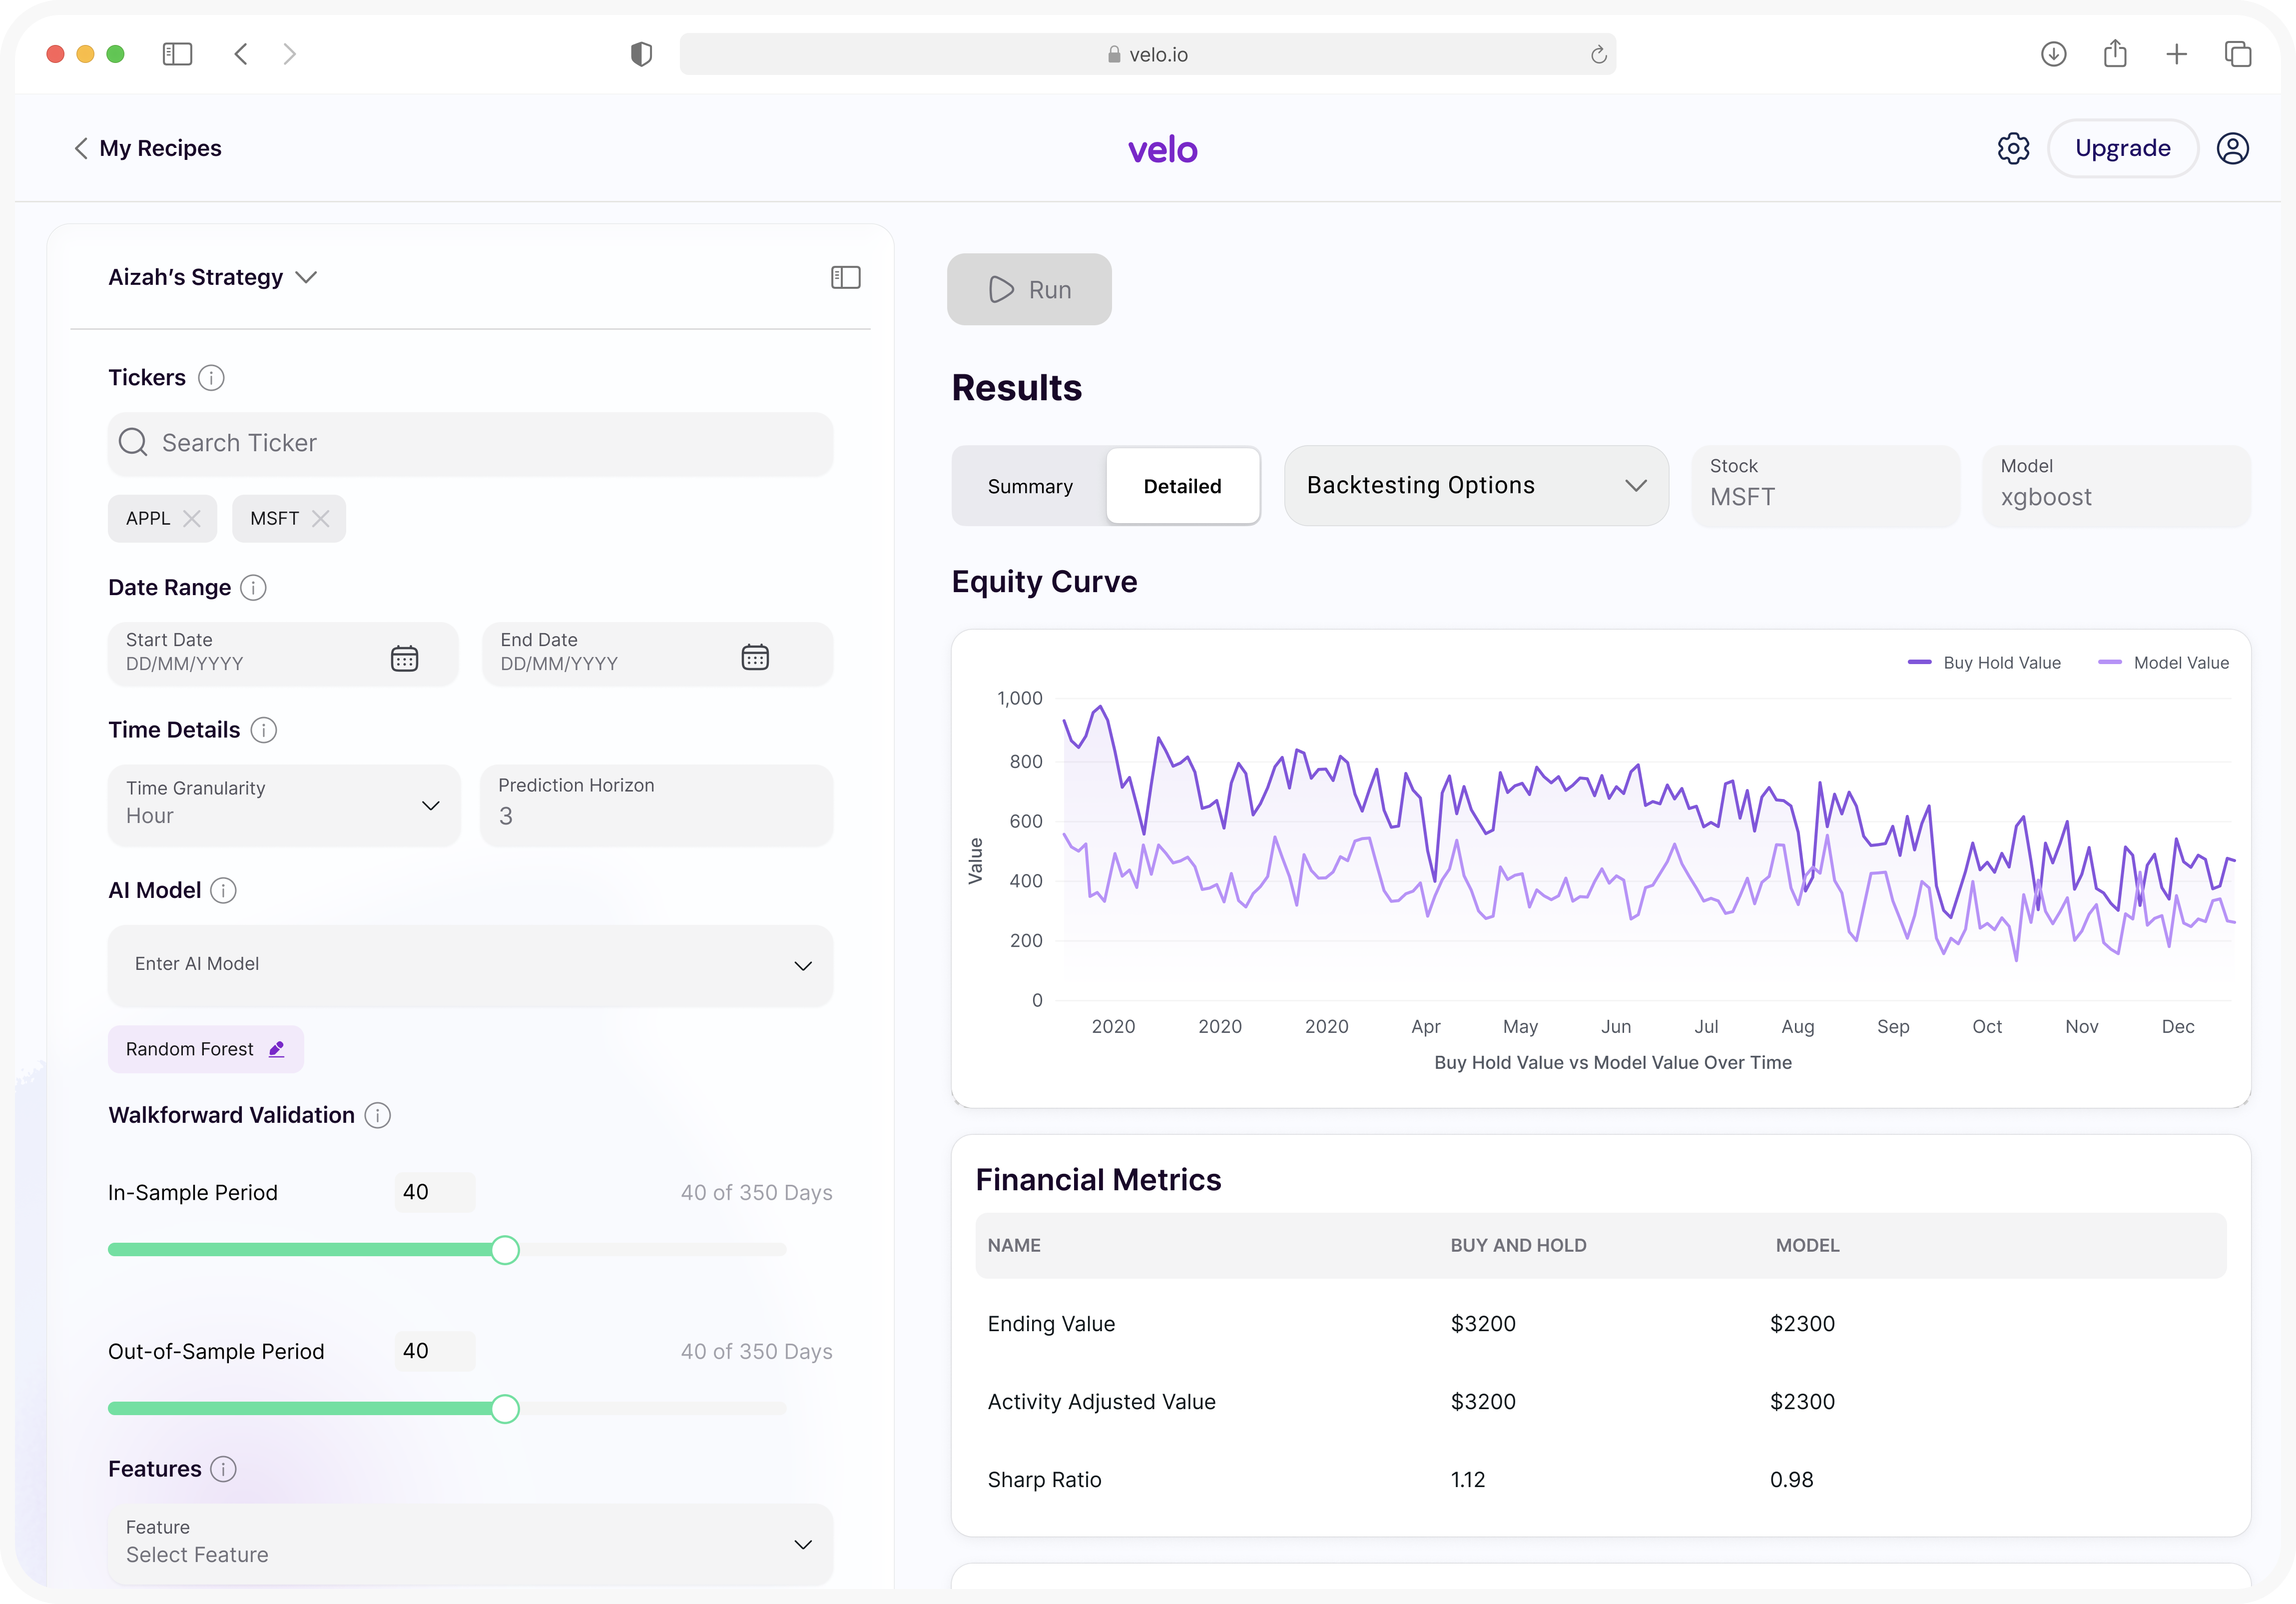Click the AI Model info icon
Viewport: 2296px width, 1604px height.
[x=224, y=891]
